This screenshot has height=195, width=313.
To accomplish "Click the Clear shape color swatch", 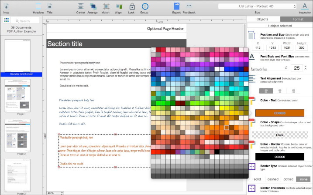I will point(280,135).
